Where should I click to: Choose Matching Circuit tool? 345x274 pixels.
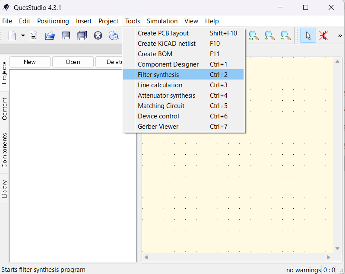click(x=183, y=106)
